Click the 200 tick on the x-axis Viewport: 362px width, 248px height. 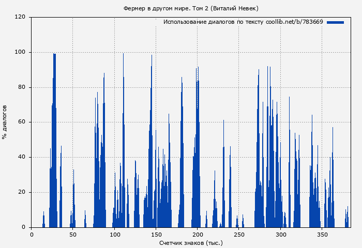tap(198, 235)
